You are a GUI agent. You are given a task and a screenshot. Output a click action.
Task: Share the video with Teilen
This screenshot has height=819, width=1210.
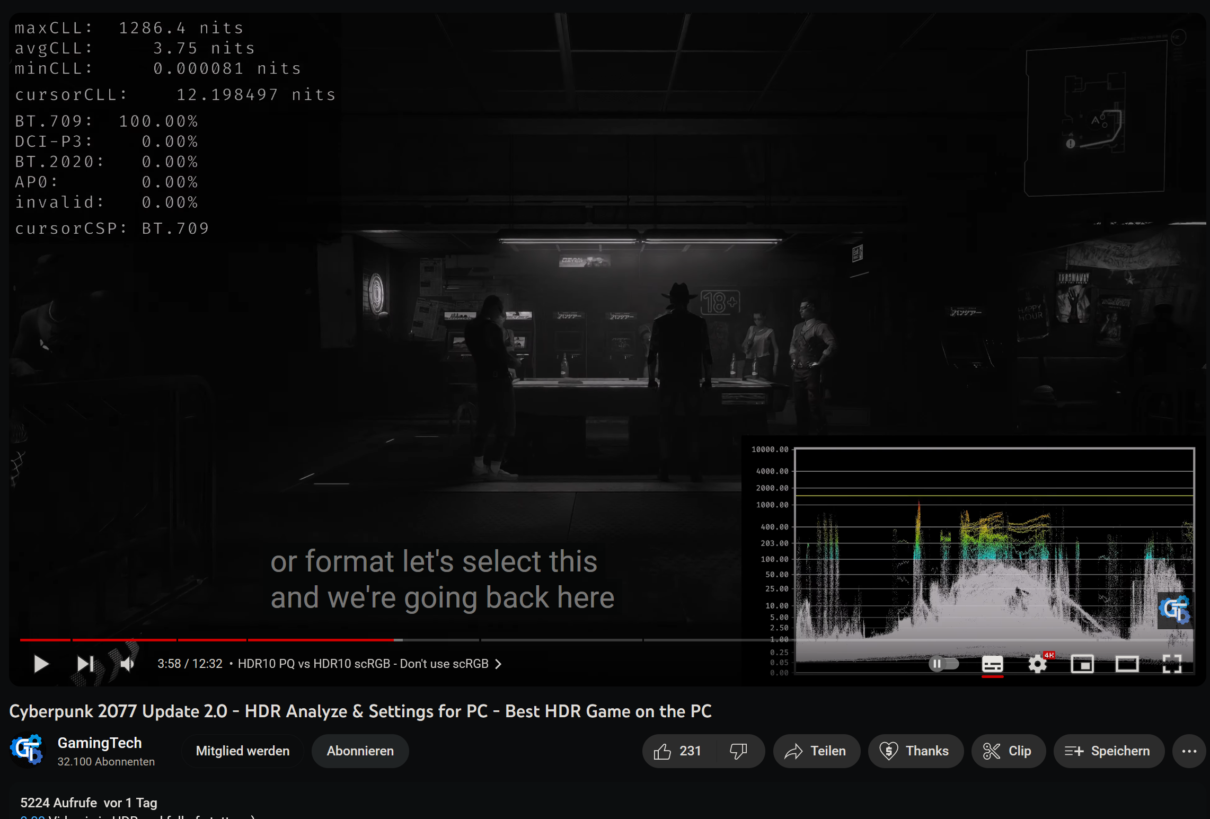[x=816, y=751]
